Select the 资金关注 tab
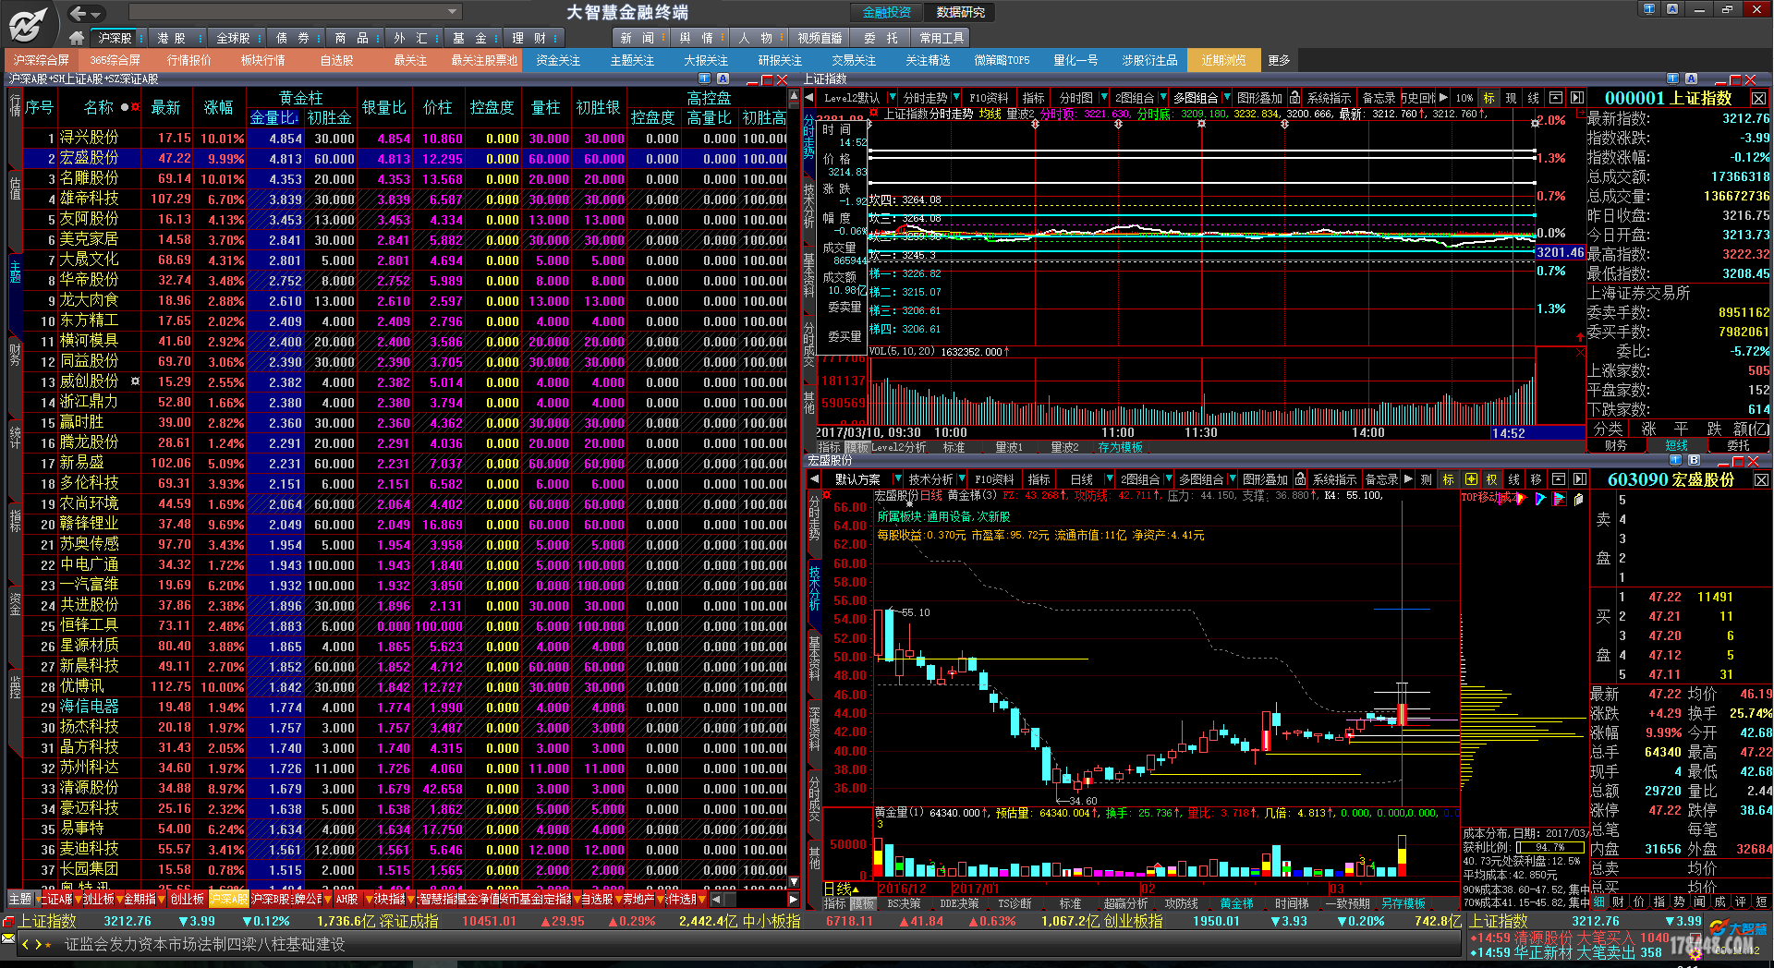1774x968 pixels. coord(558,60)
